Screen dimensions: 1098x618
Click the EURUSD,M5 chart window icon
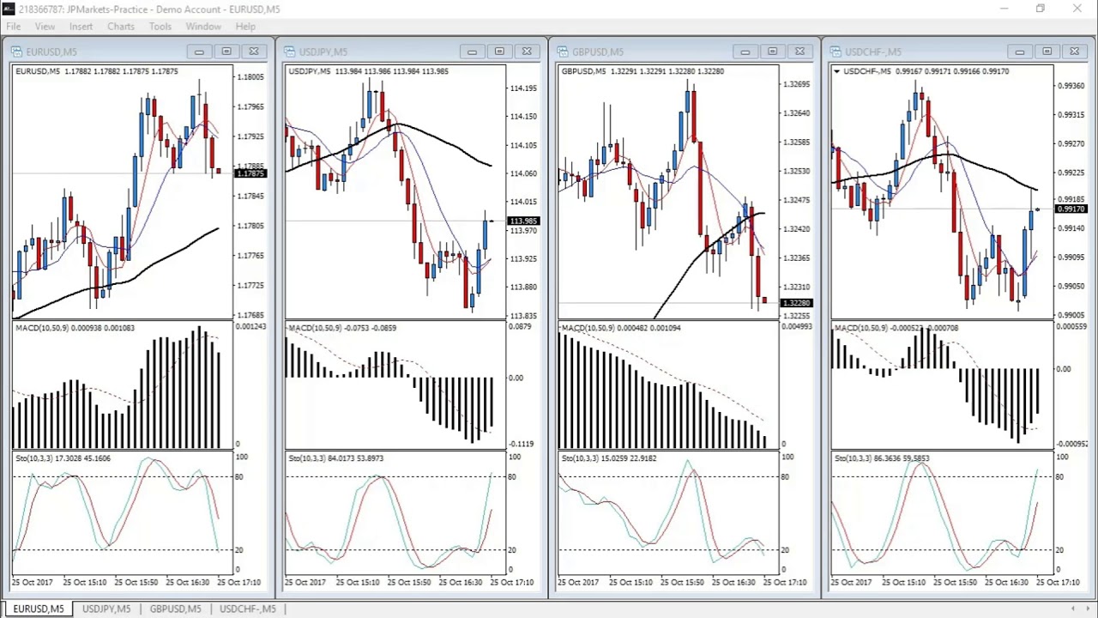click(x=16, y=51)
